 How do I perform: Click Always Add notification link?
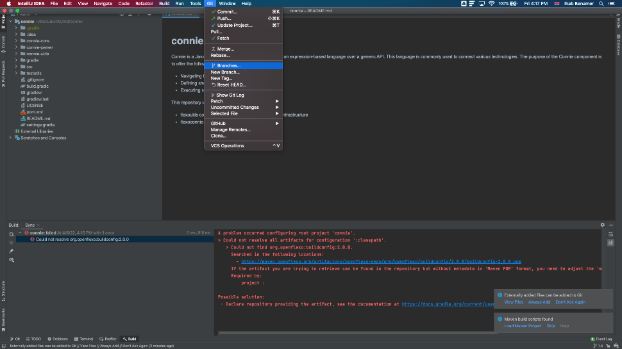click(x=539, y=302)
